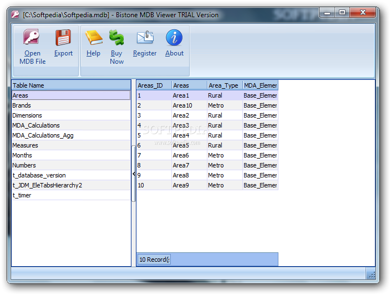Select the t_JDM_EleTabsHierarchy2 table

pos(71,185)
